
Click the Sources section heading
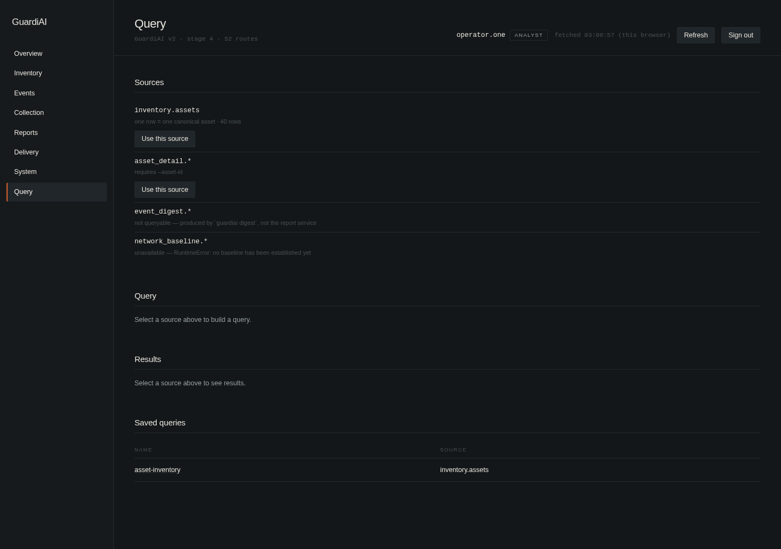(149, 82)
